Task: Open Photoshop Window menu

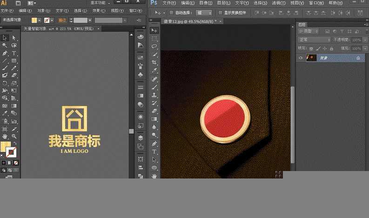Action: pos(316,3)
